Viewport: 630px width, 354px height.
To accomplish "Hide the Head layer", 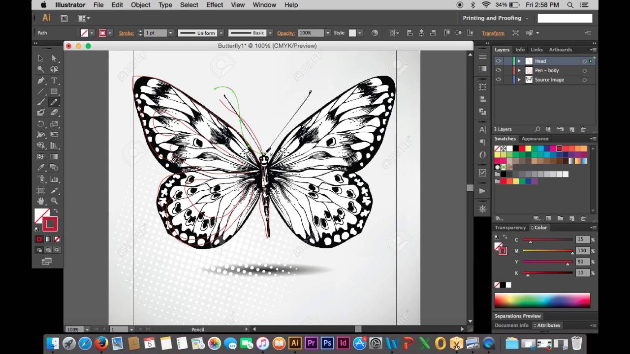I will pyautogui.click(x=498, y=60).
